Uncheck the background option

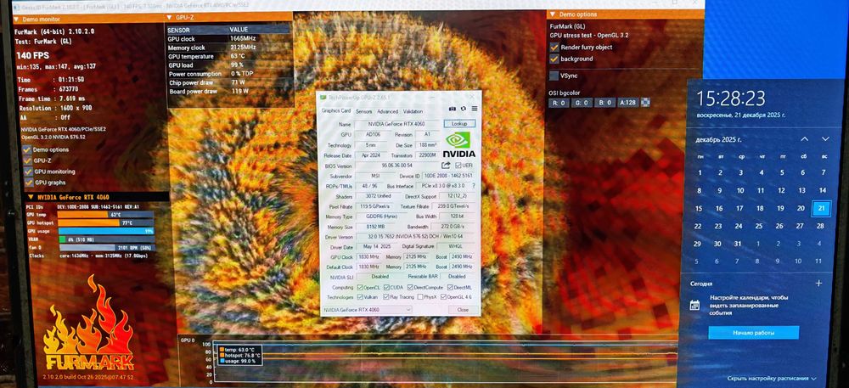[x=554, y=59]
